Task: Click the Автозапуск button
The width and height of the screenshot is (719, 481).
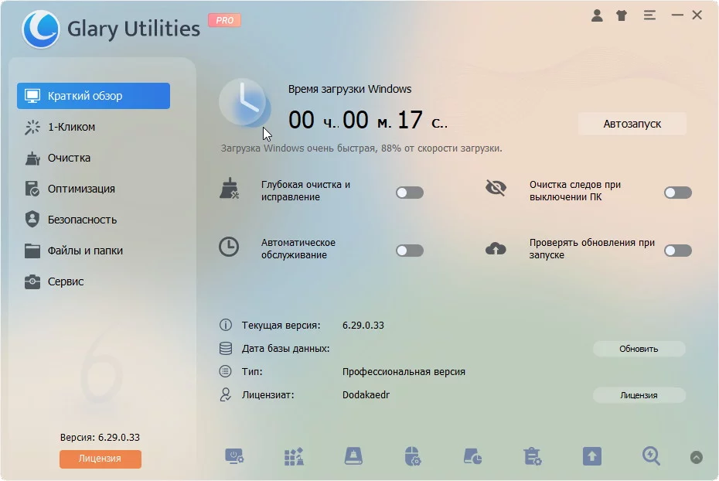Action: (x=632, y=124)
